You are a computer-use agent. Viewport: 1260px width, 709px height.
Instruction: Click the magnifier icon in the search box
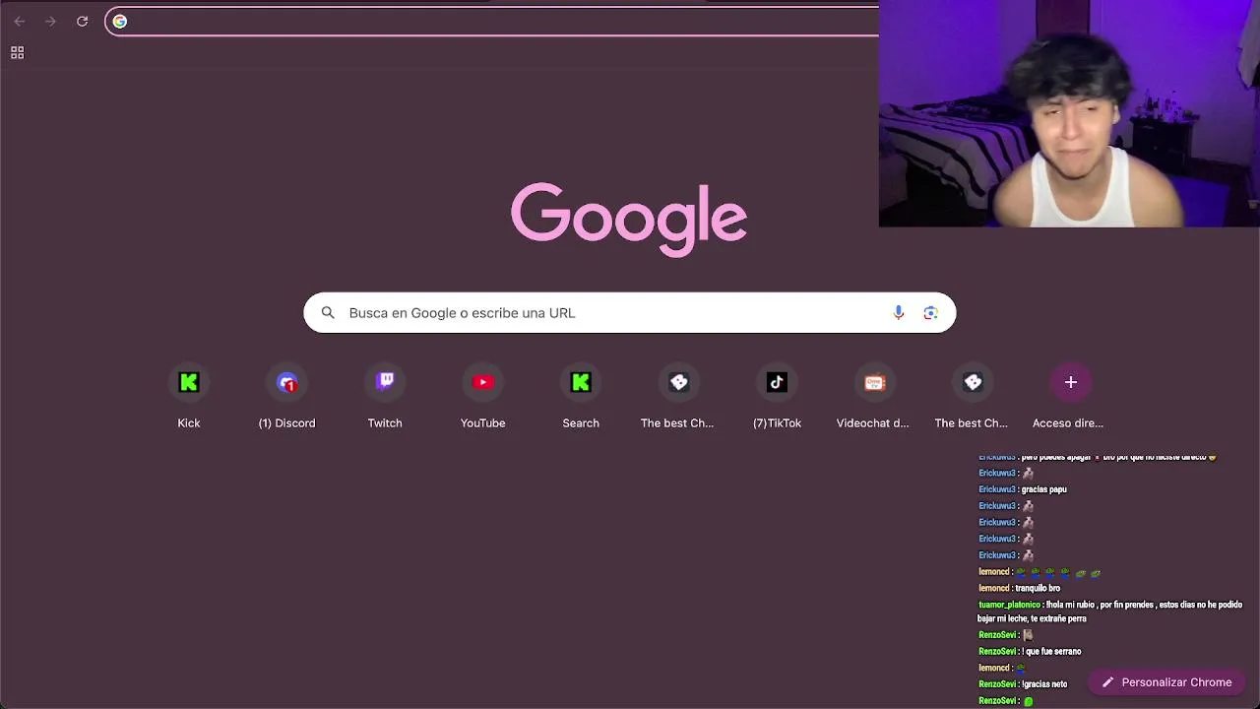(328, 313)
